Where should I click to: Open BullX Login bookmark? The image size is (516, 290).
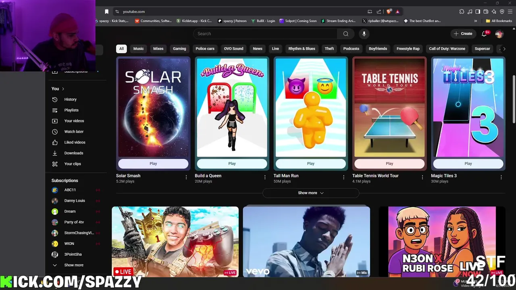[263, 21]
